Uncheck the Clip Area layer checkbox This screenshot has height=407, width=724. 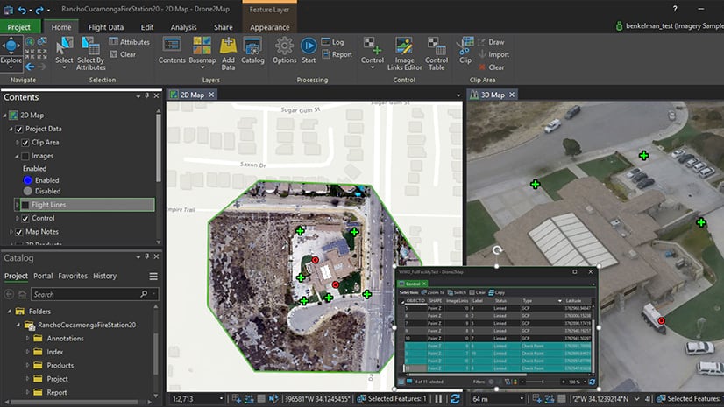[25, 142]
